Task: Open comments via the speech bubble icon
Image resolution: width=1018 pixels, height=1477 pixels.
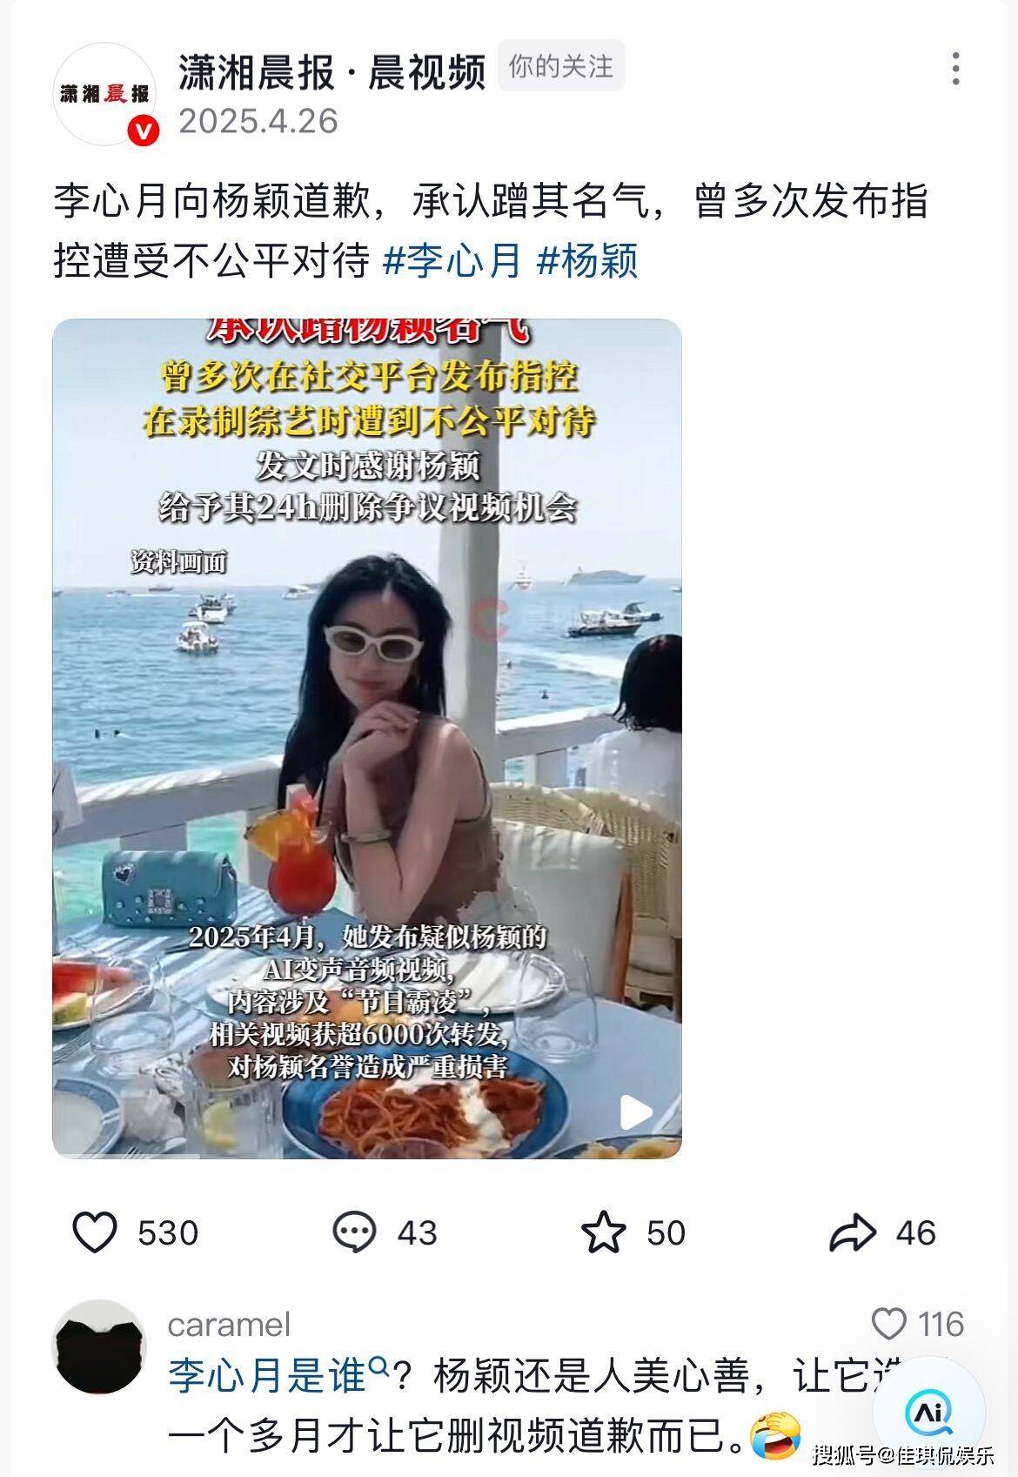Action: point(354,1232)
